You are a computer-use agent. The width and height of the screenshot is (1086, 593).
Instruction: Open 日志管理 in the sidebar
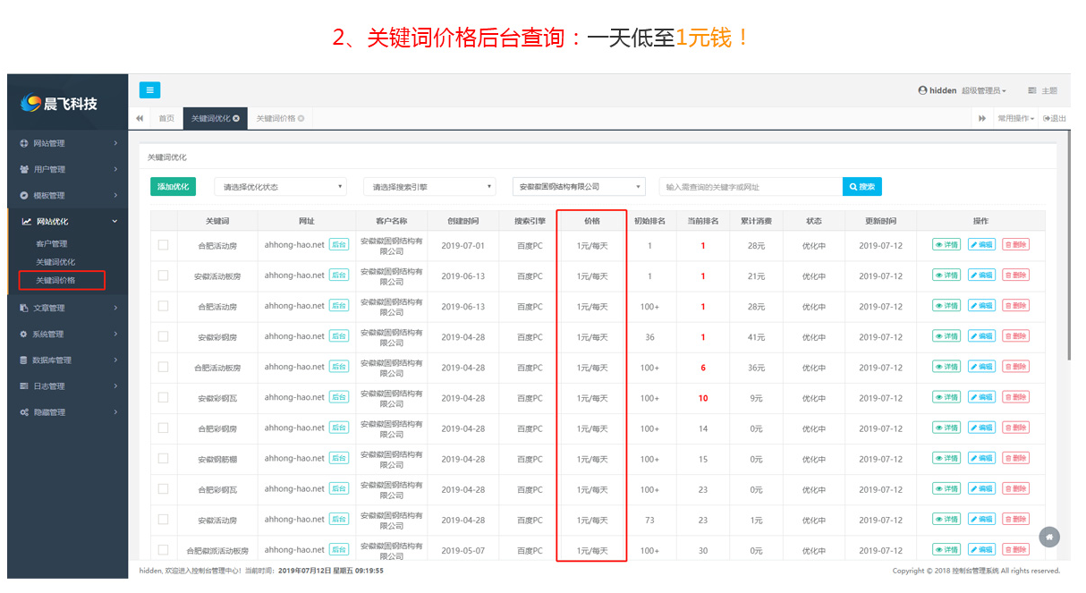[68, 386]
